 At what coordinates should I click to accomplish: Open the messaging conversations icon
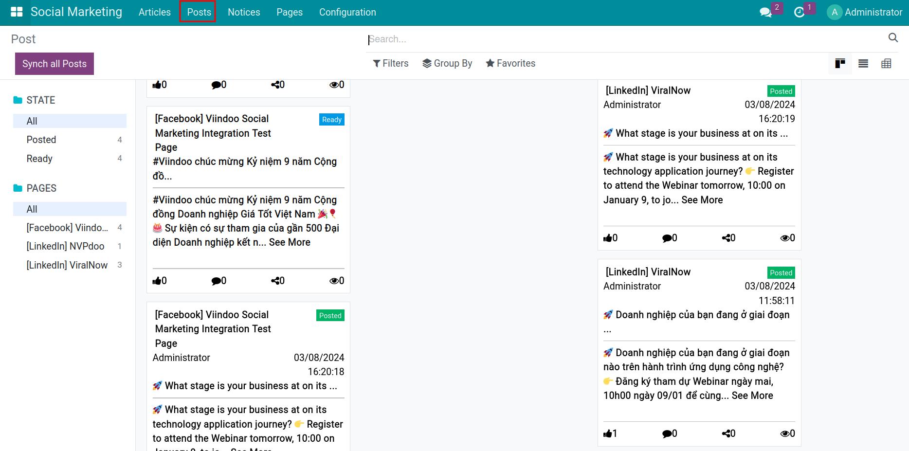[x=764, y=13]
